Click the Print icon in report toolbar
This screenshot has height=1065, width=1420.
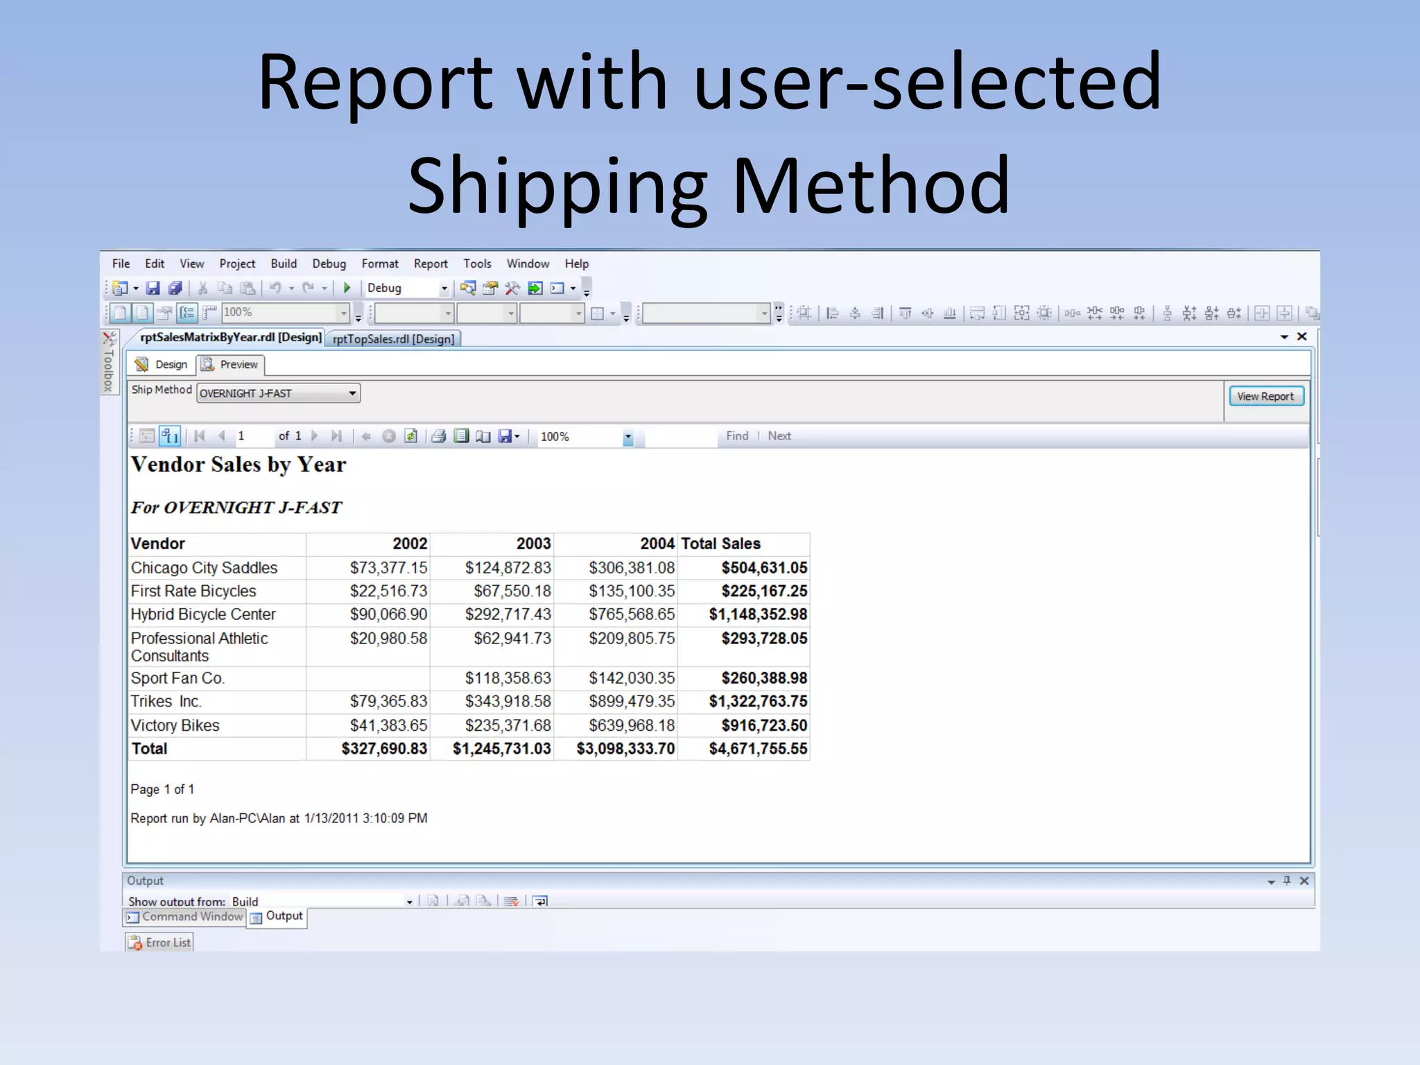click(x=438, y=436)
